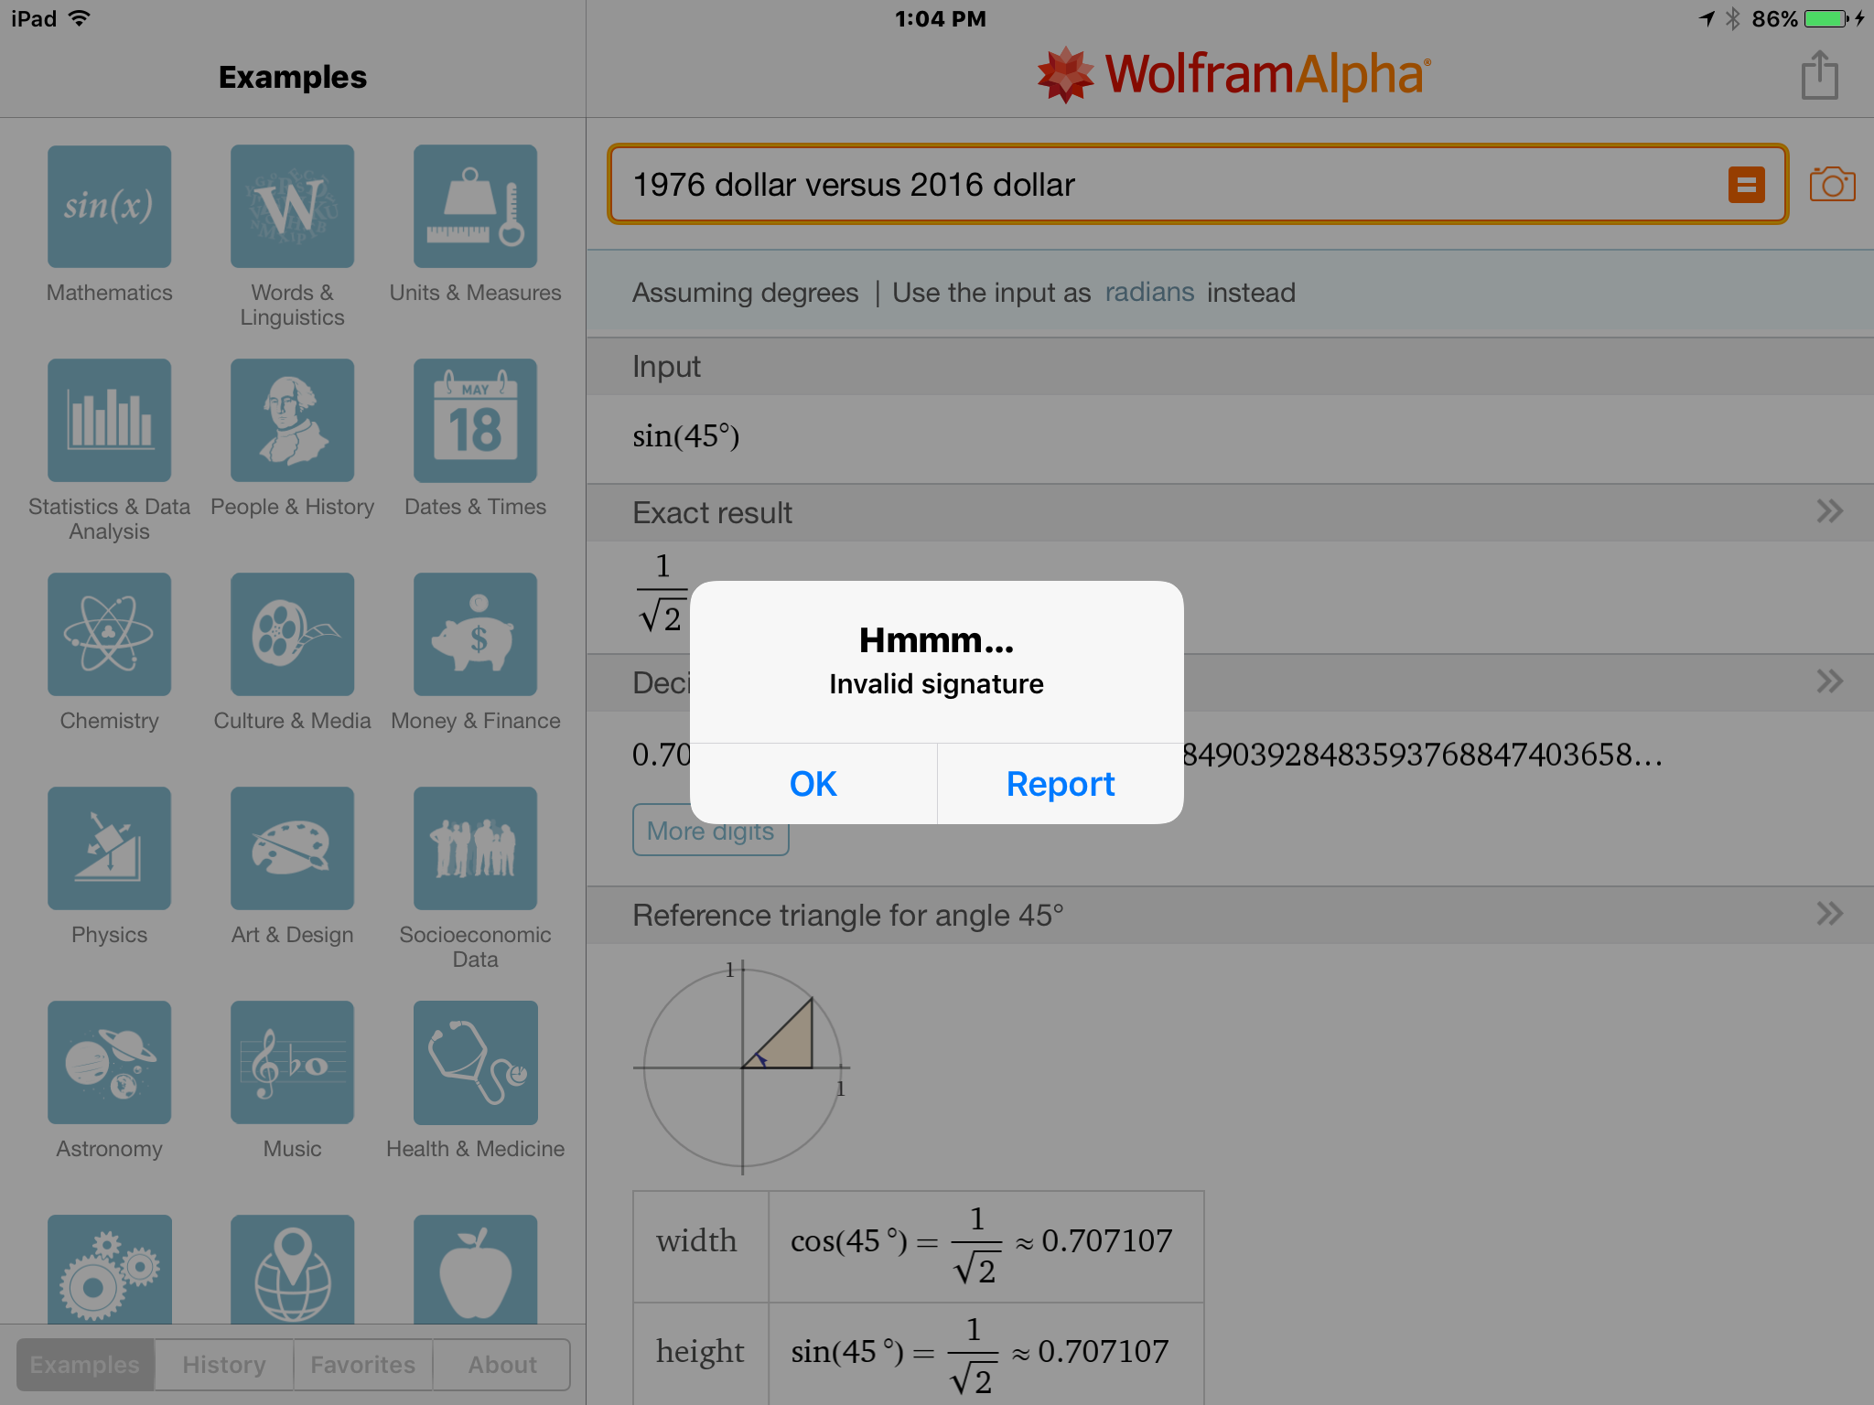Image resolution: width=1874 pixels, height=1405 pixels.
Task: Switch to the History tab
Action: 224,1365
